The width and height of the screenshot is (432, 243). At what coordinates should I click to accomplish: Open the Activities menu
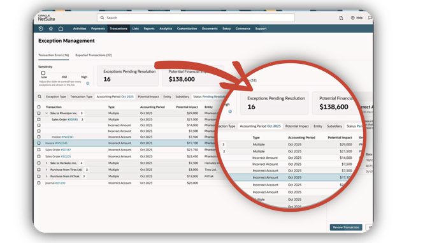click(x=80, y=29)
